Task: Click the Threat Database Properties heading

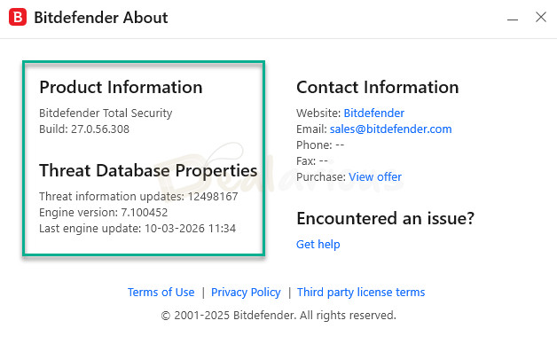Action: [148, 171]
